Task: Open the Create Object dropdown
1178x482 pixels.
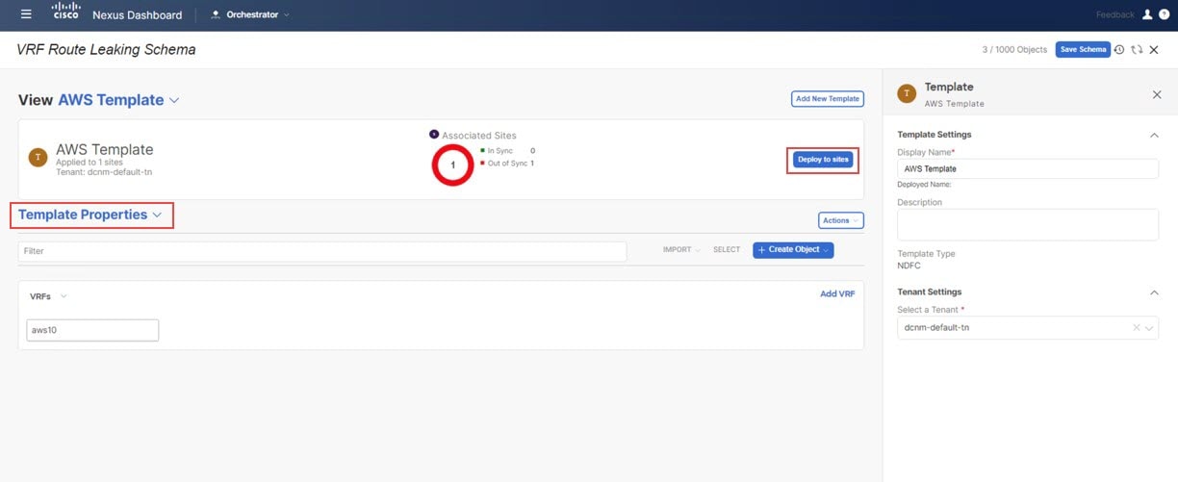Action: point(793,249)
